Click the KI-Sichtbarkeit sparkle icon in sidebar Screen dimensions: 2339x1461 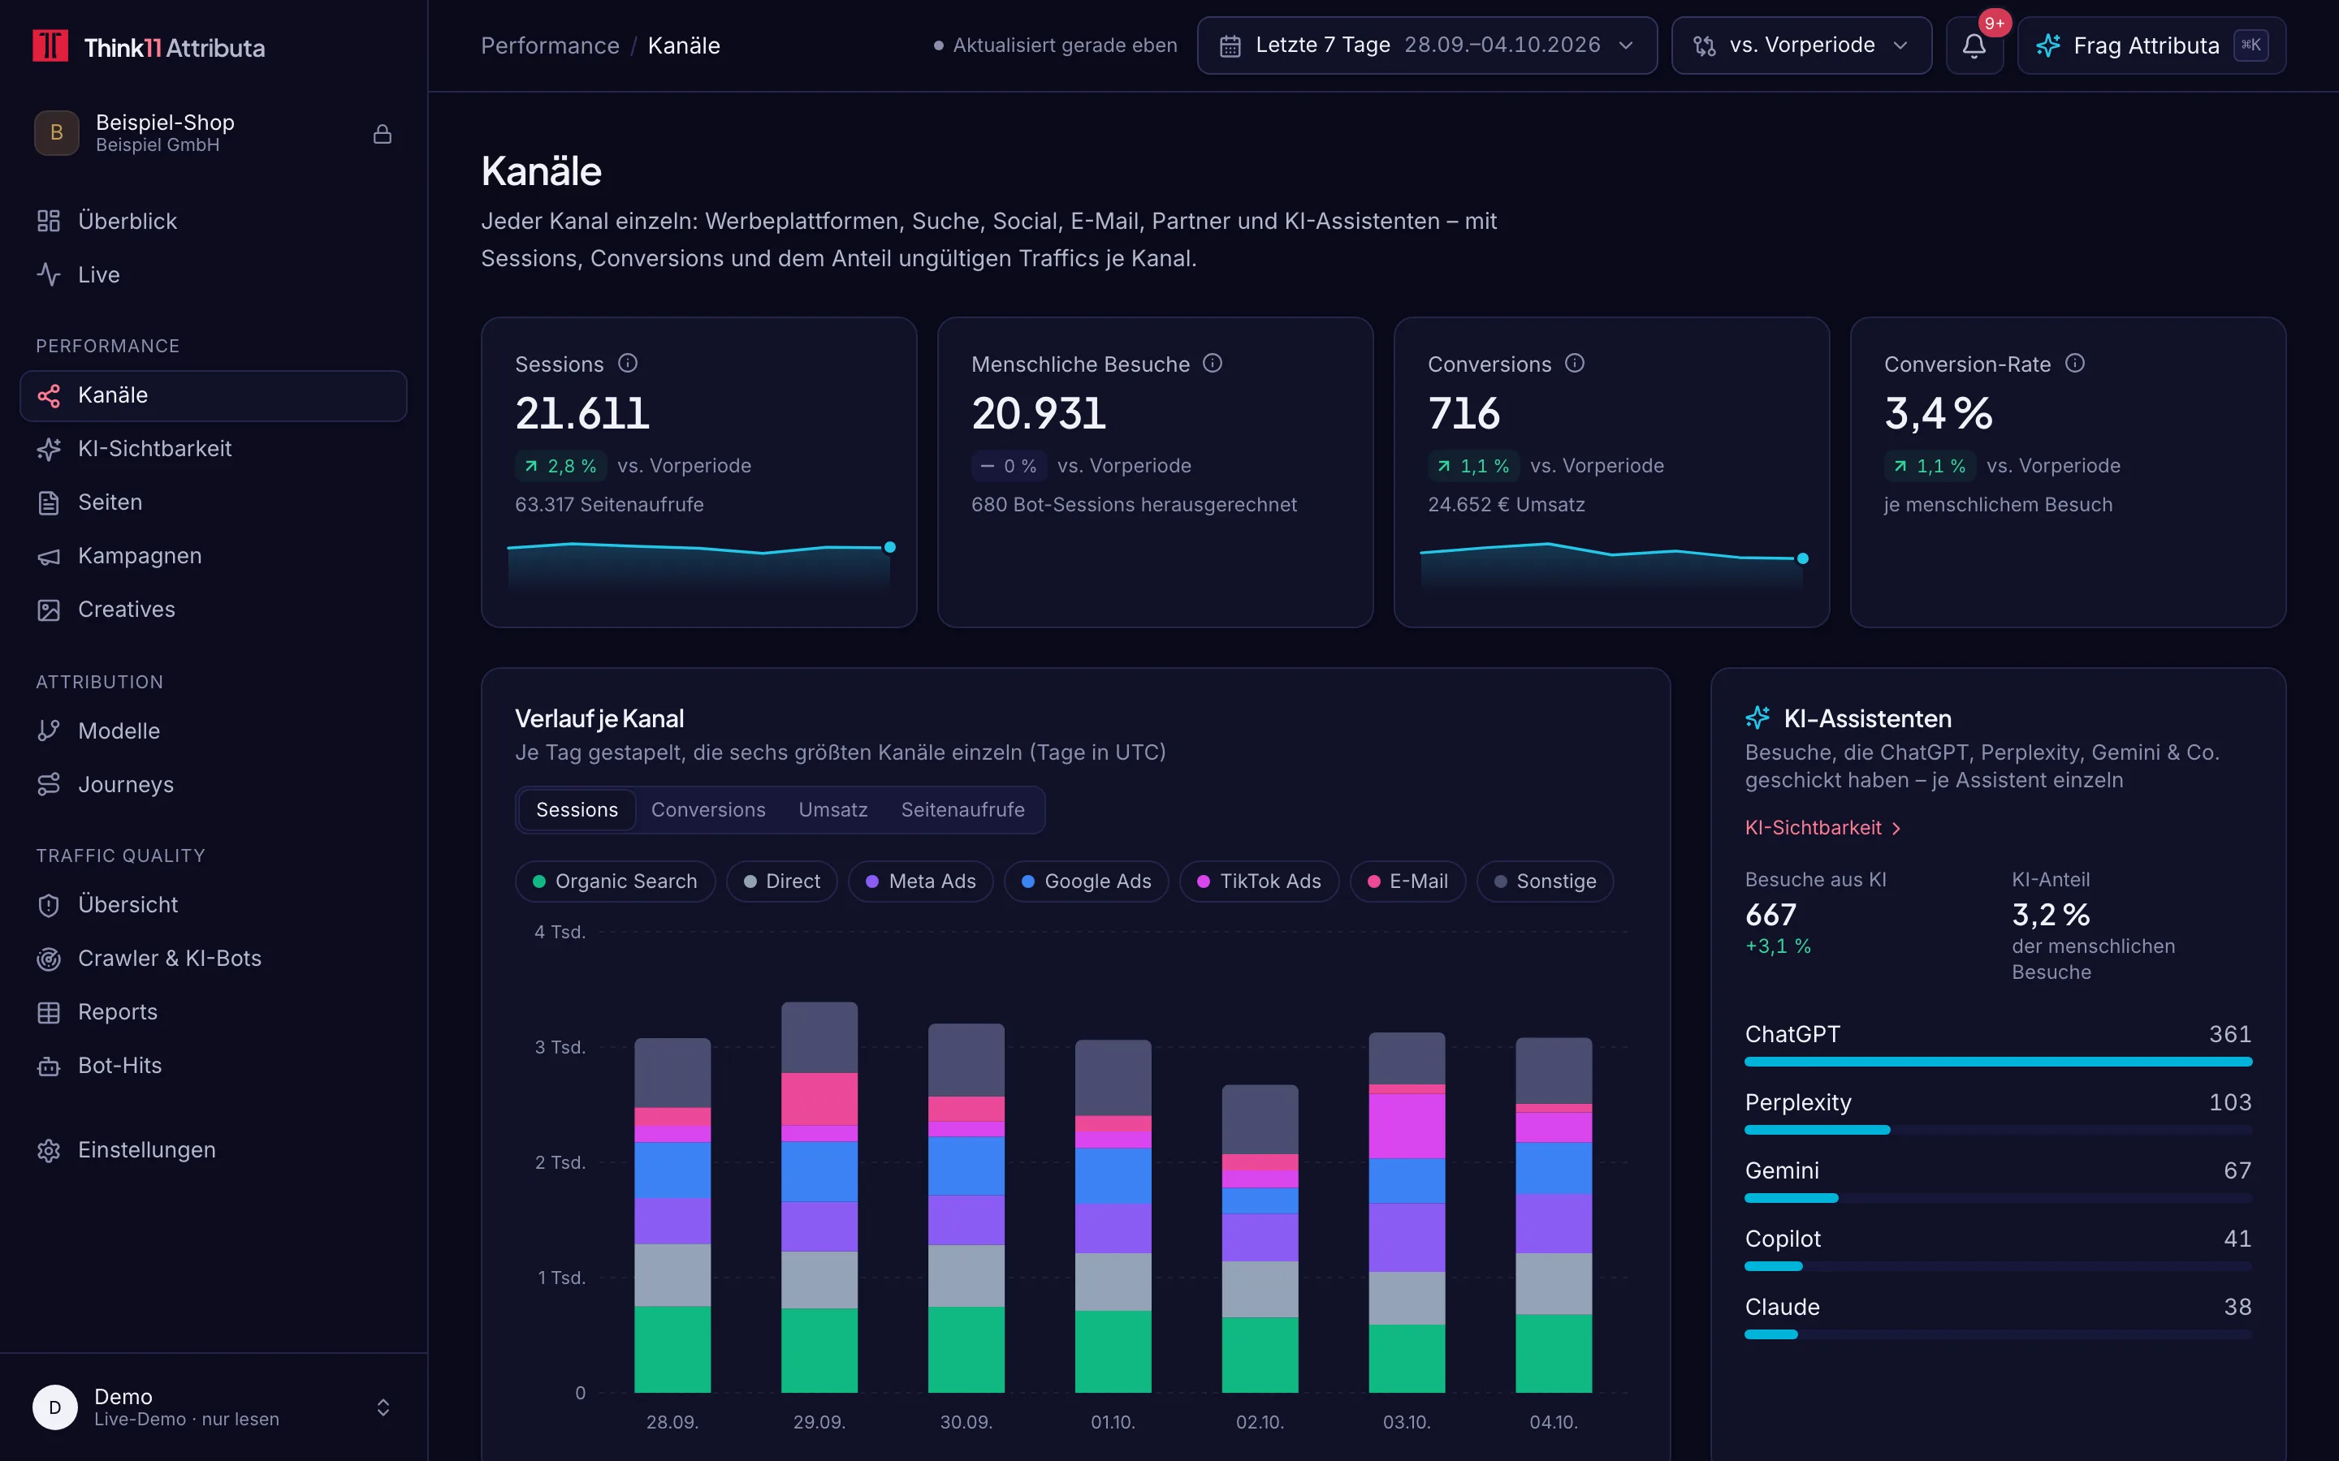point(49,448)
